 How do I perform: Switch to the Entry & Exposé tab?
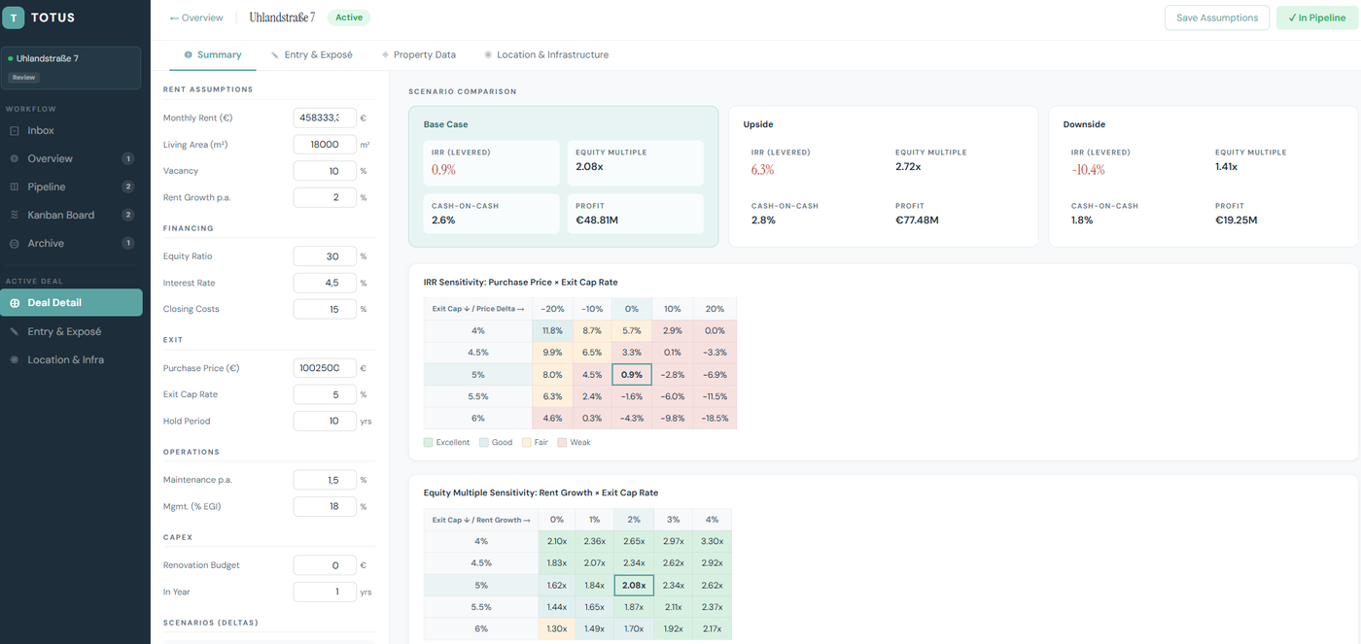click(x=311, y=54)
